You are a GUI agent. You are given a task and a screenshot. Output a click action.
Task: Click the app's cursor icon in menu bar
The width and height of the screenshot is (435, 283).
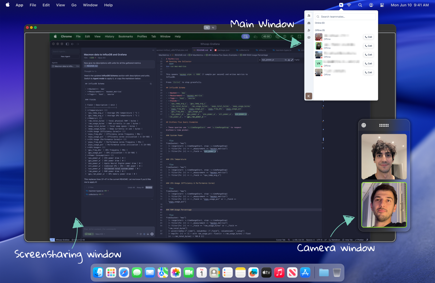pos(341,5)
